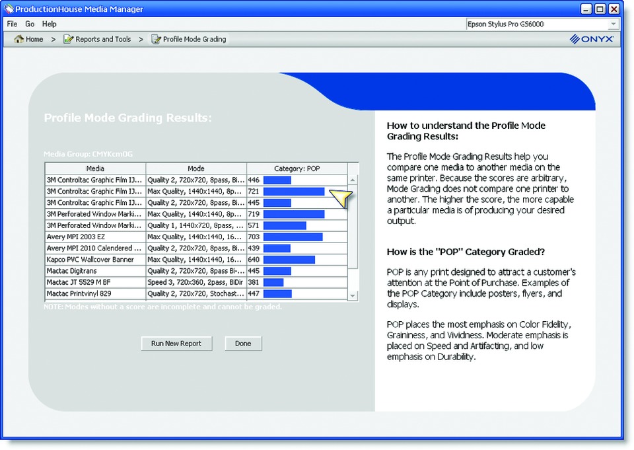Select the Mactac Printvinyl 829 media cell
This screenshot has height=450, width=634.
pyautogui.click(x=95, y=293)
